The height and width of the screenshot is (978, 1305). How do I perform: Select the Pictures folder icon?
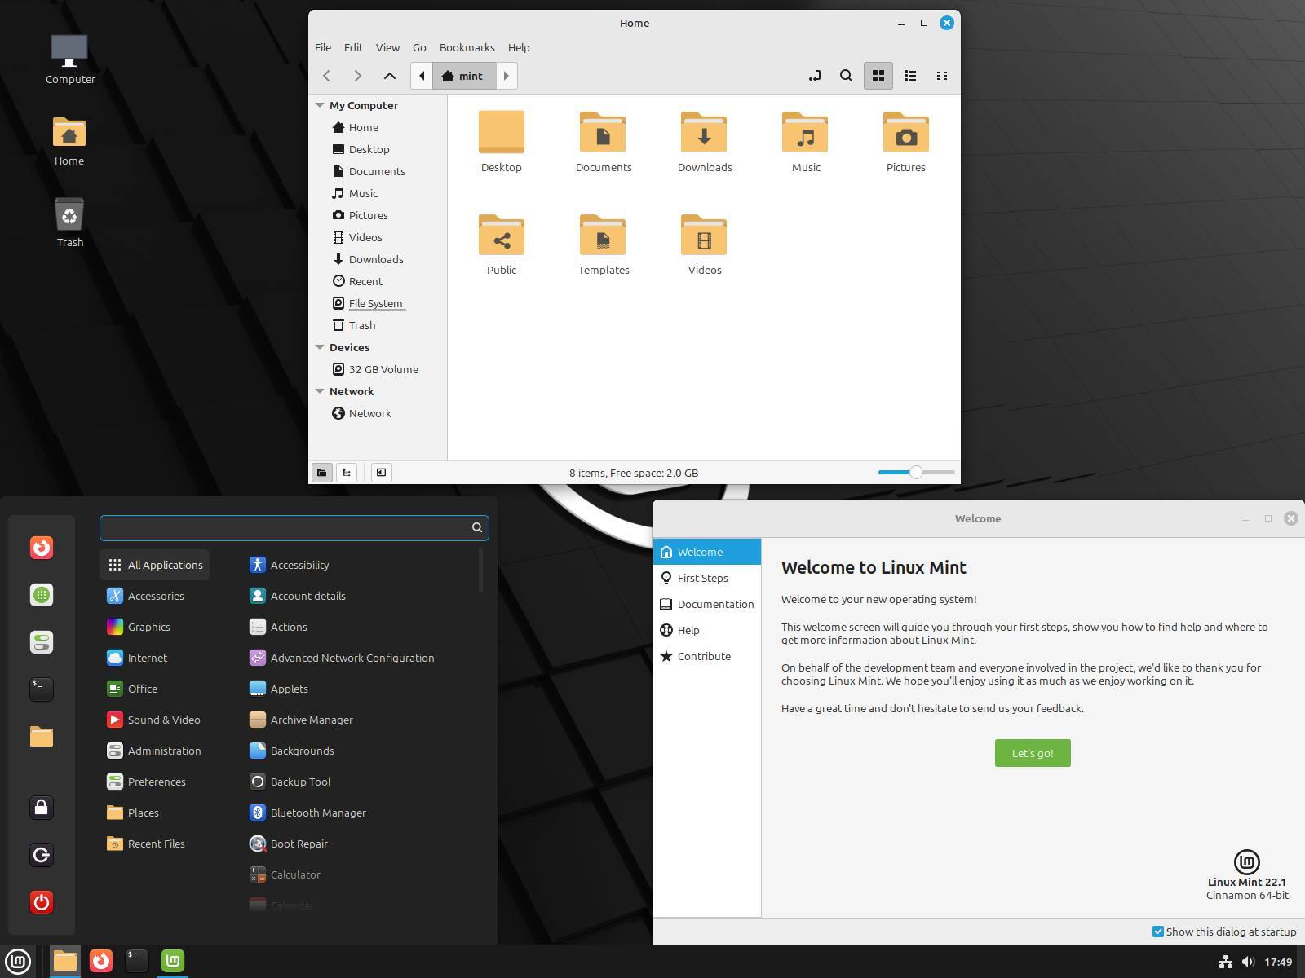tap(906, 132)
